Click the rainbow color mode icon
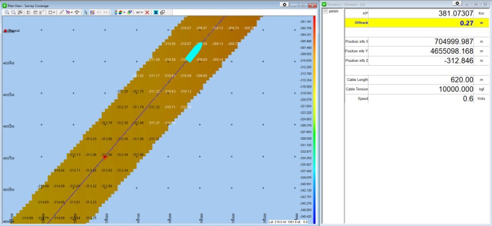This screenshot has width=492, height=226. [120, 13]
